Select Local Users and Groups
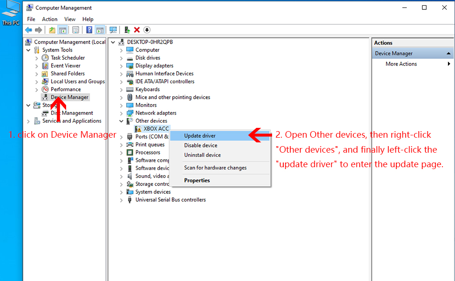Viewport: 455px width, 281px height. 78,81
